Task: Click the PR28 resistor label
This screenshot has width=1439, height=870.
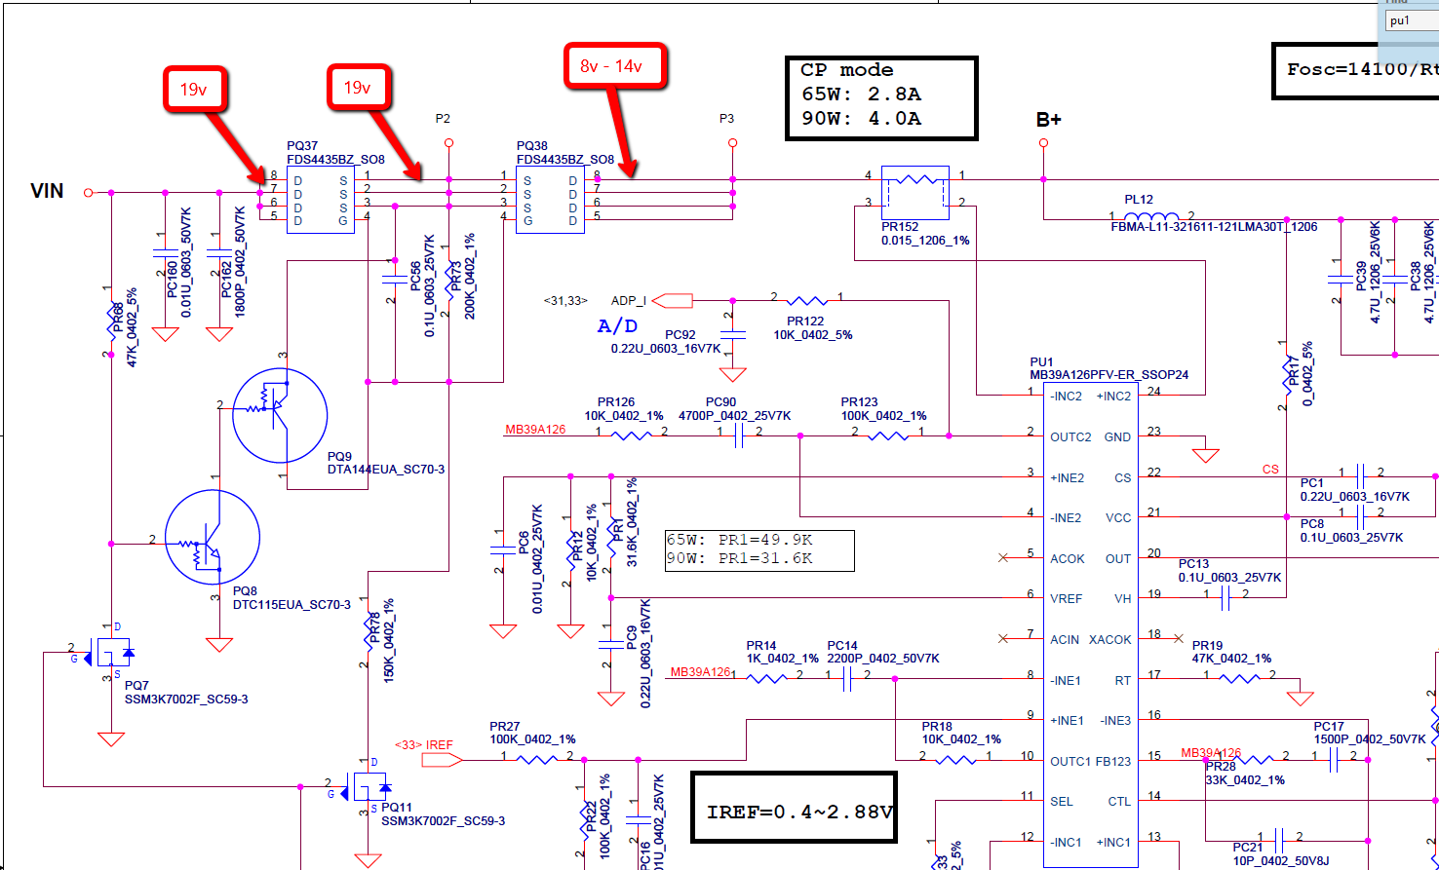Action: (x=1221, y=767)
